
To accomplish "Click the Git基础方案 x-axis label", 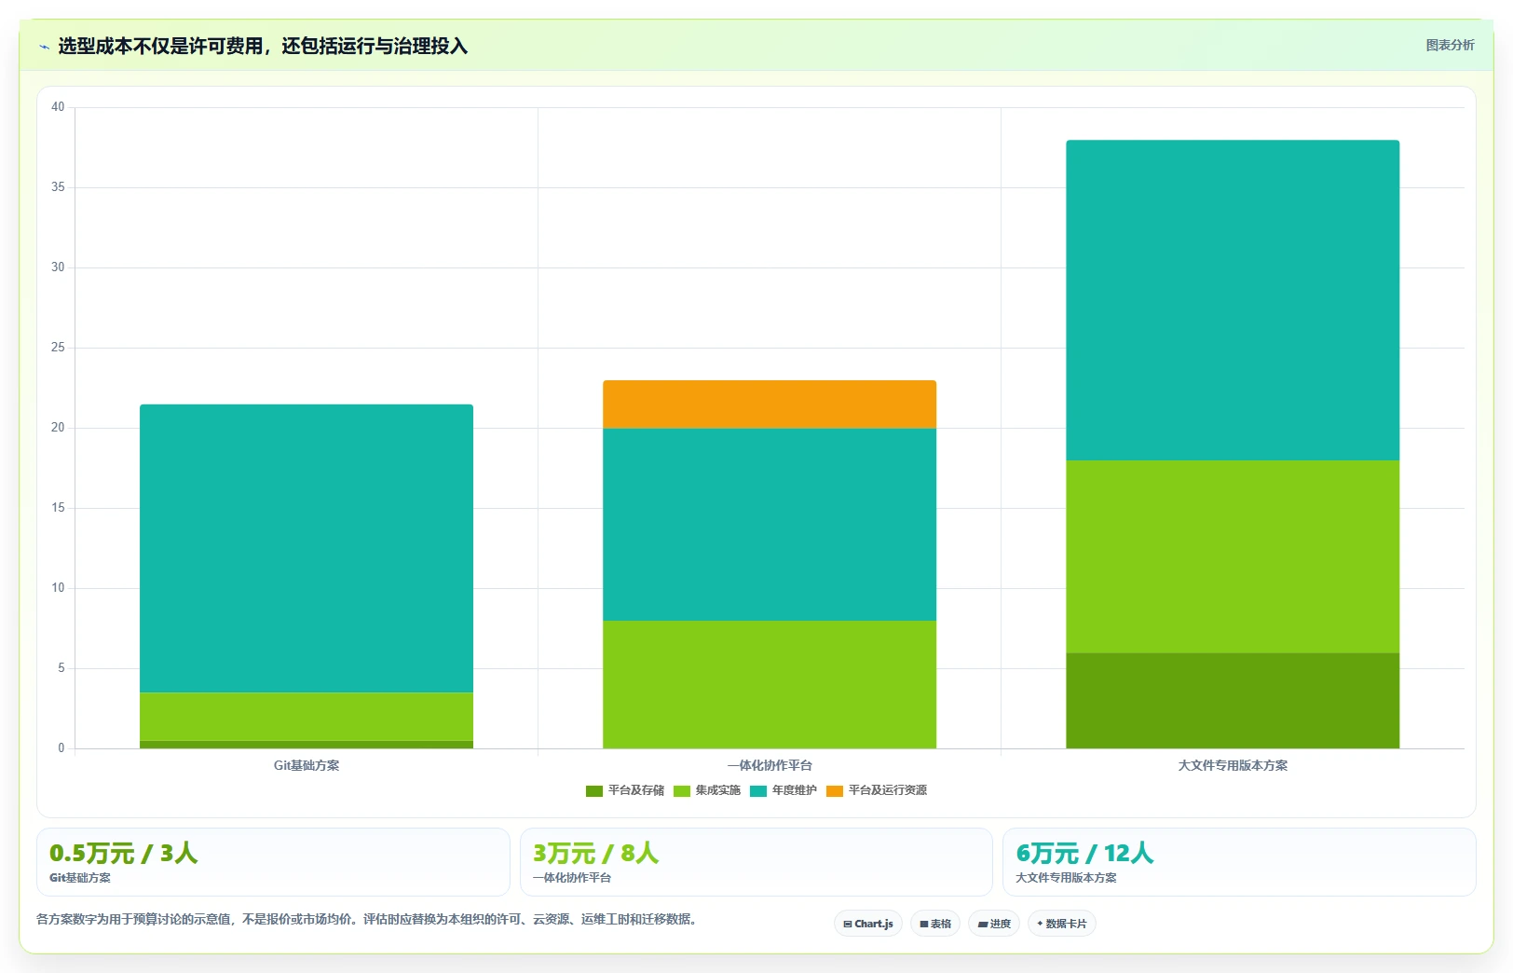I will tap(307, 765).
